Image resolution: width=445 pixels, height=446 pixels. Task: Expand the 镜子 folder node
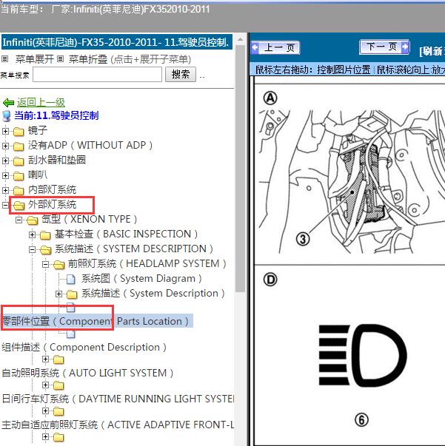click(5, 131)
